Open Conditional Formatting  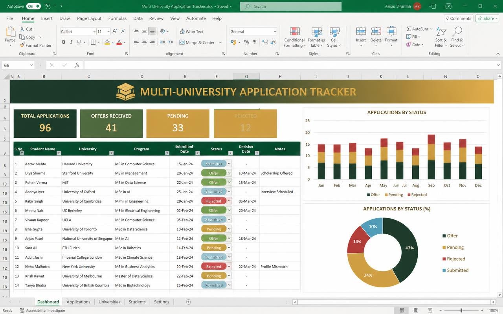click(295, 37)
